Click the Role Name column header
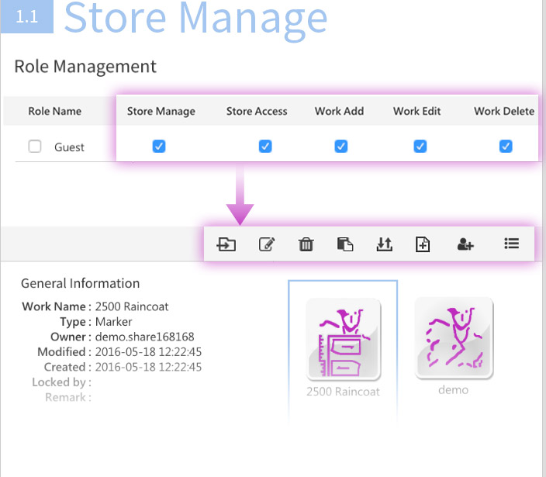The width and height of the screenshot is (546, 477). 54,111
